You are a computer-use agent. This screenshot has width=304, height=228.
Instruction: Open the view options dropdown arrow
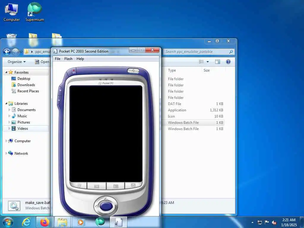click(208, 62)
